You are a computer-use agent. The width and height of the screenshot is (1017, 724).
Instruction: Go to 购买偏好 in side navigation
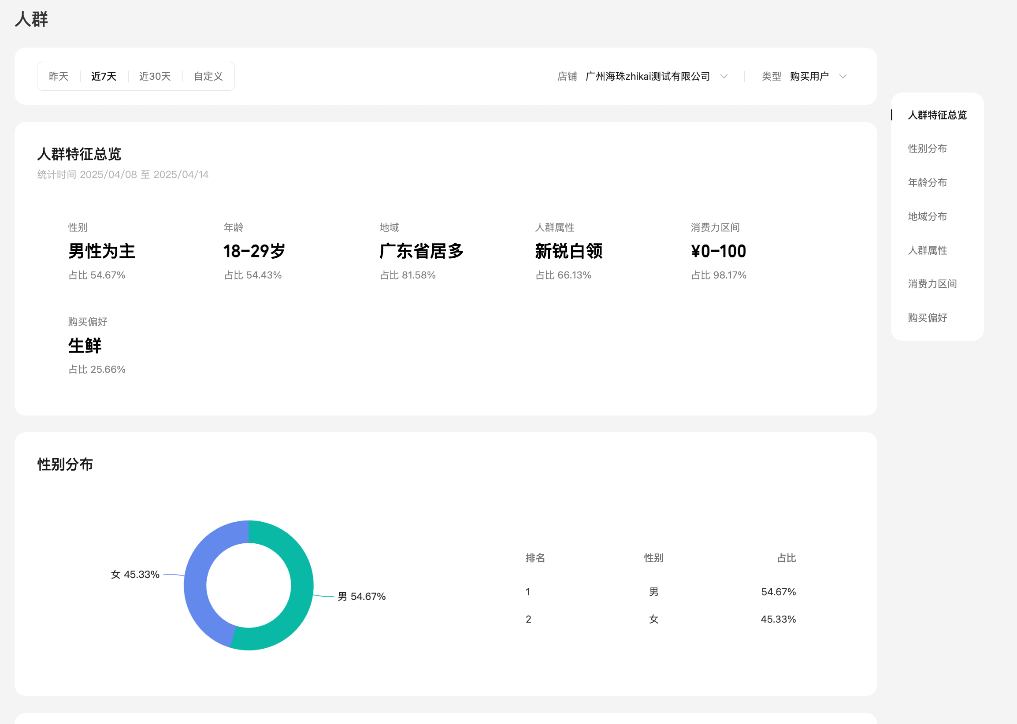coord(927,318)
